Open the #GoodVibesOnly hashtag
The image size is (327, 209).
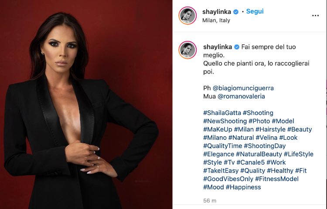[228, 179]
